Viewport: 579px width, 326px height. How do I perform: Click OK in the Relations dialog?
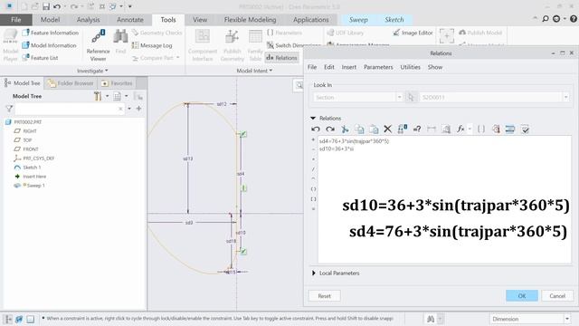pos(522,296)
